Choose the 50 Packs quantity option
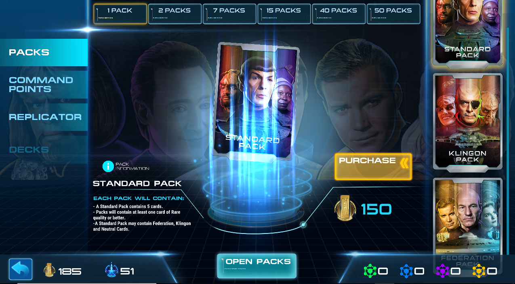This screenshot has width=515, height=284. pos(393,14)
